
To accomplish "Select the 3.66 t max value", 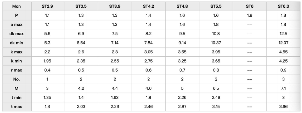I will point(283,107).
